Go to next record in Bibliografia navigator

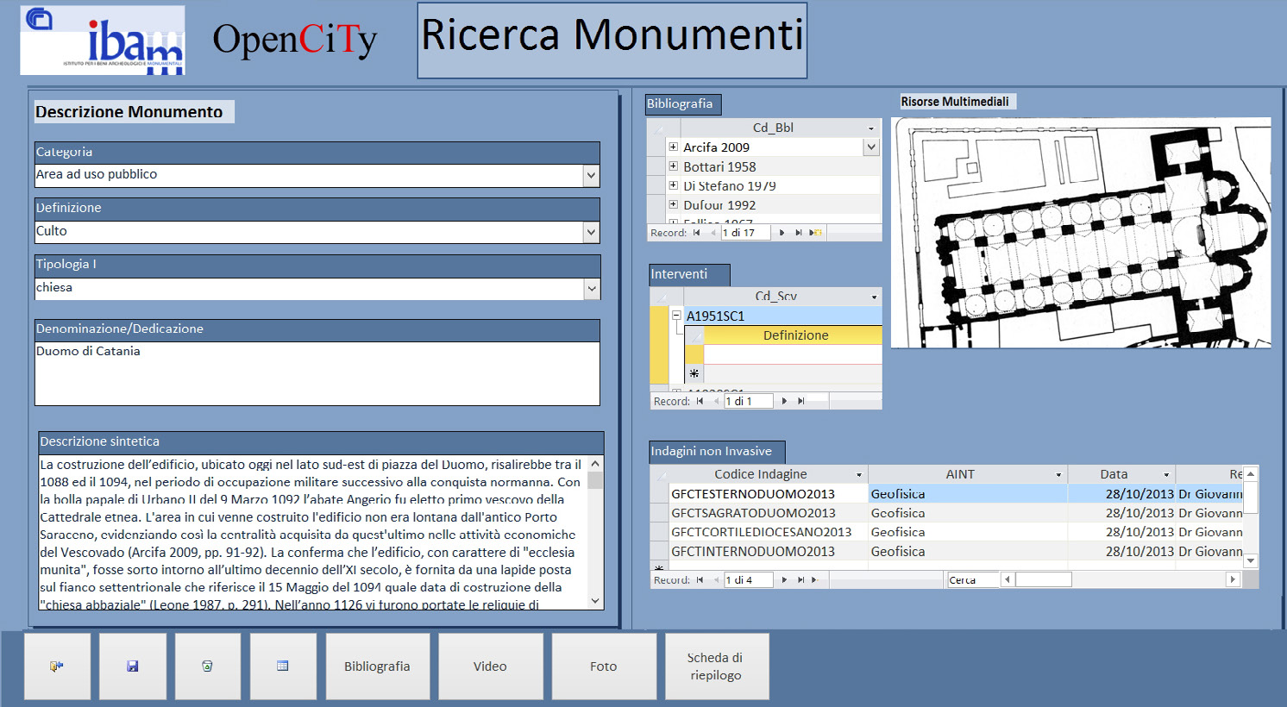[782, 233]
